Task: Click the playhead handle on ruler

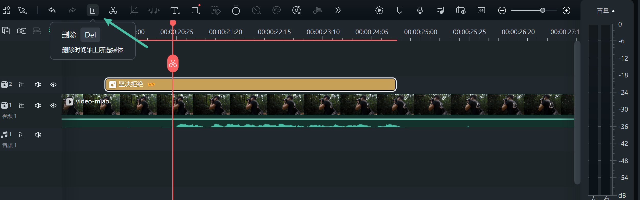Action: pos(173,23)
